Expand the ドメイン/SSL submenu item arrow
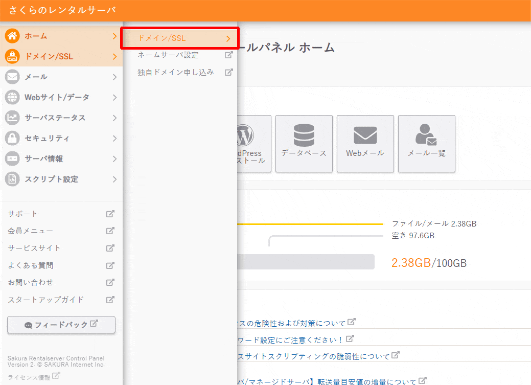 click(x=228, y=38)
